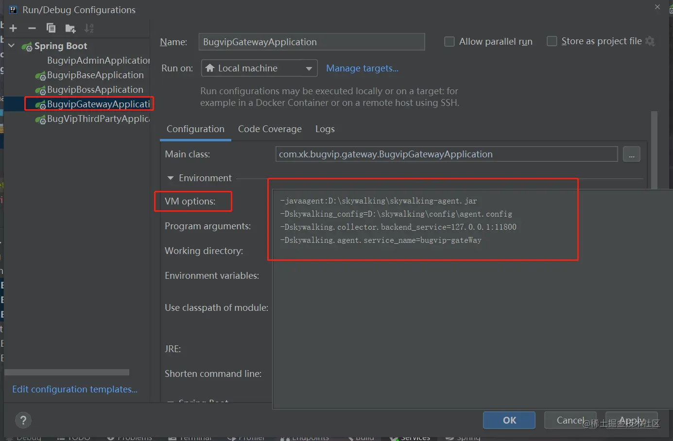Click the -javaagent line in VM options
Image resolution: width=673 pixels, height=441 pixels.
[x=379, y=201]
